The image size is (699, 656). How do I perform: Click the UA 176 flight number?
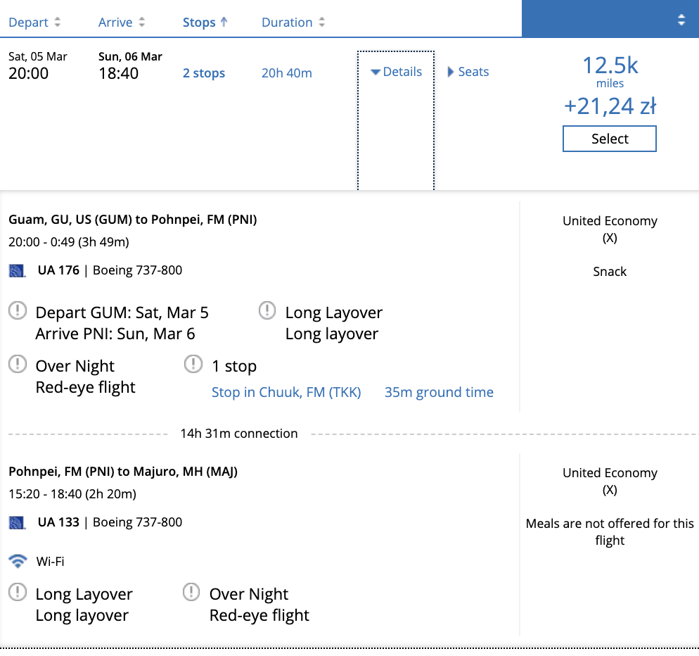[x=58, y=270]
